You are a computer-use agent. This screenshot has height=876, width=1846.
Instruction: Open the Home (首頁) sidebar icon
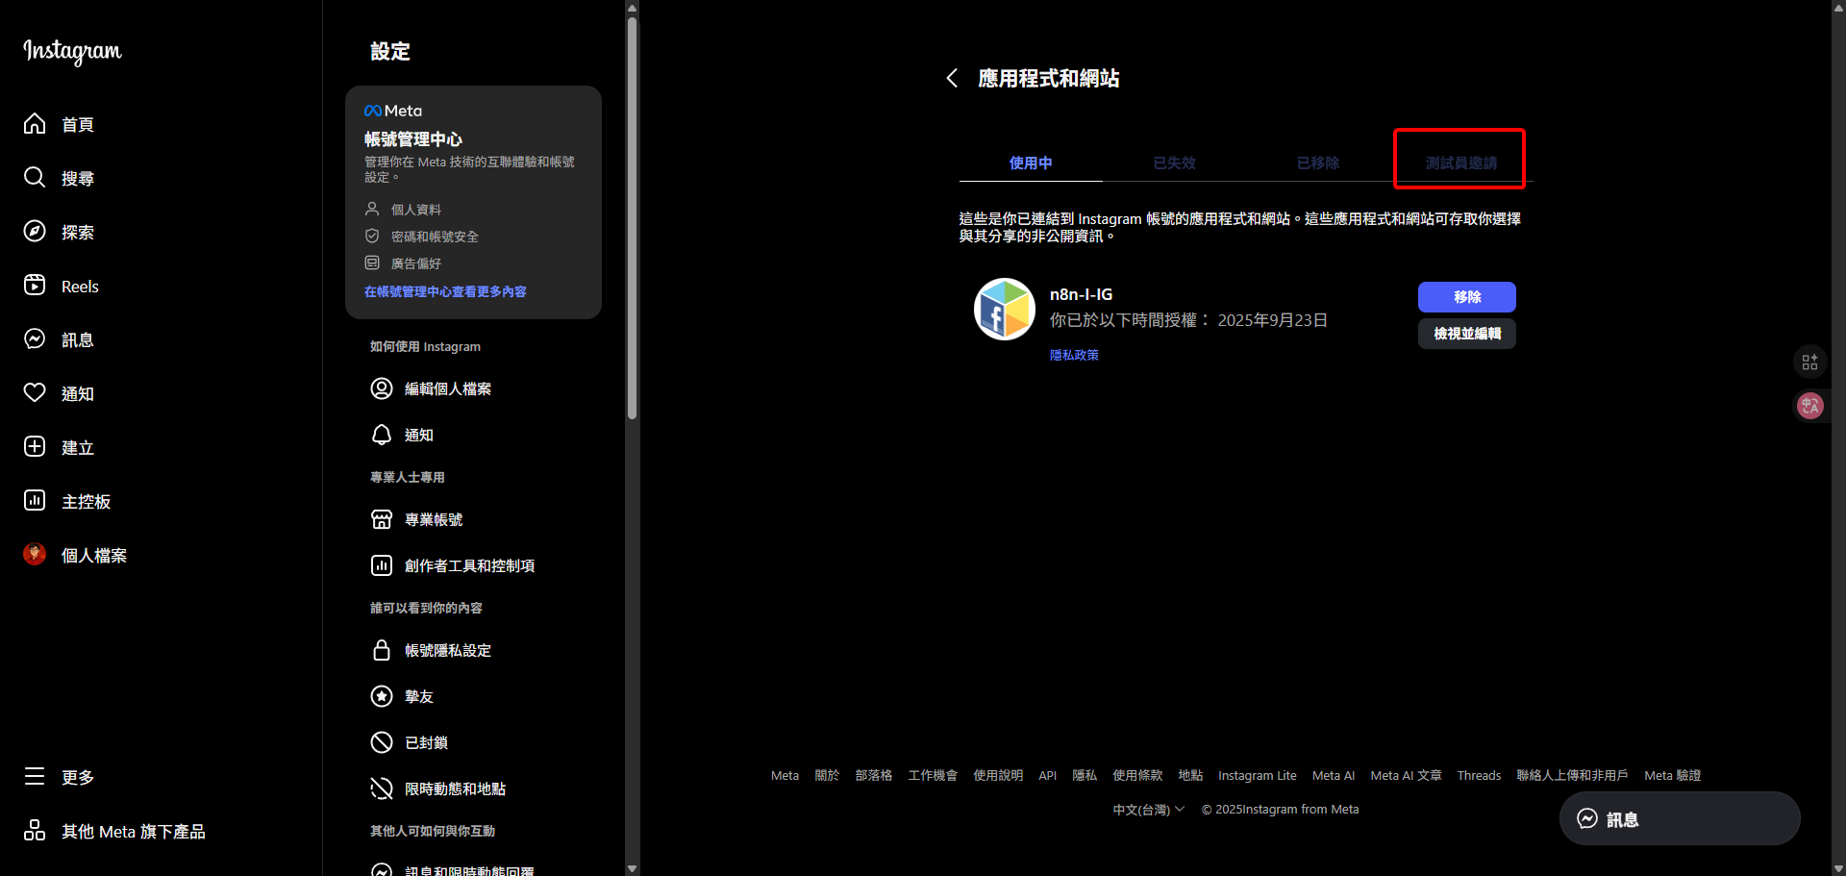click(x=35, y=123)
